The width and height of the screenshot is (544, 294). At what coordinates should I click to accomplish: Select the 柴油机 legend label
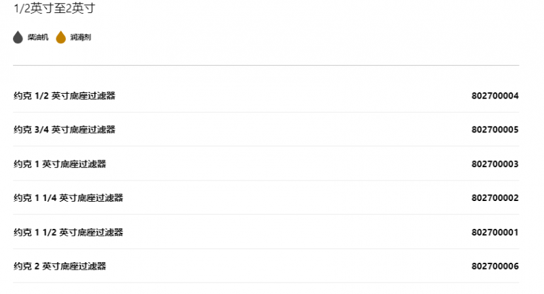coord(38,37)
